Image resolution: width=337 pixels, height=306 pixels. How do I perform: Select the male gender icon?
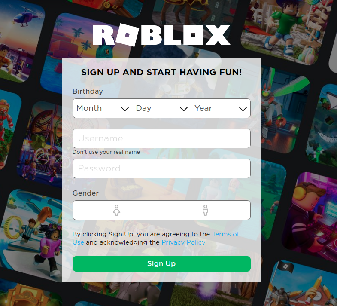click(x=206, y=210)
